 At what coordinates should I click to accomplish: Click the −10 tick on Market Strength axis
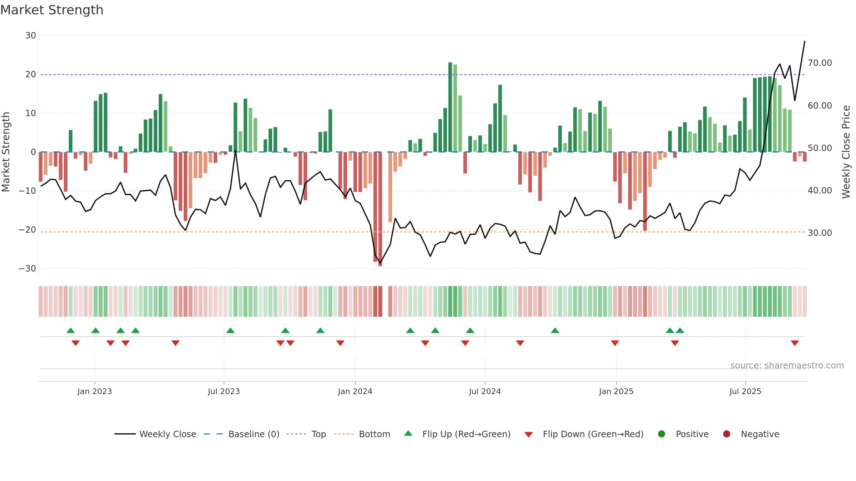point(27,191)
